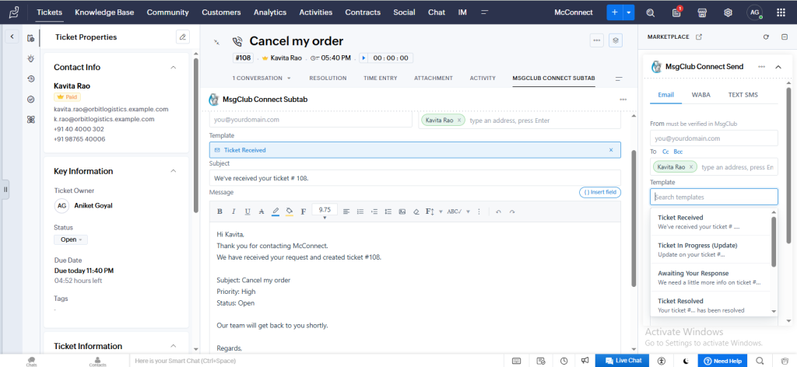Refresh the Marketplace panel
The image size is (797, 367).
[766, 37]
